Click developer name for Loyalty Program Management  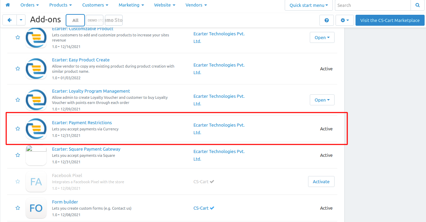(219, 100)
